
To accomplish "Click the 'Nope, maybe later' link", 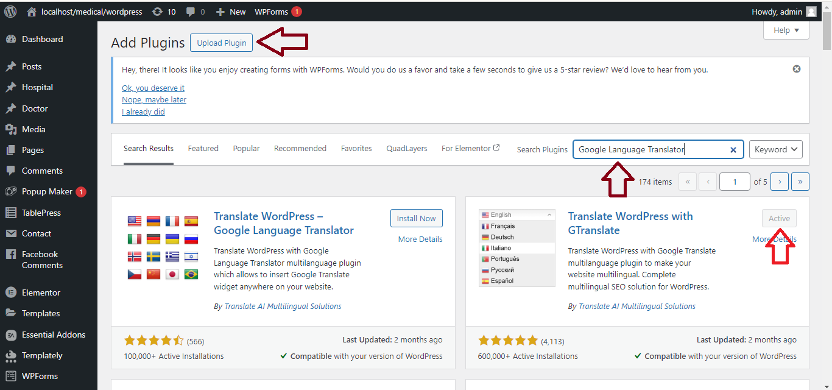I will [154, 99].
